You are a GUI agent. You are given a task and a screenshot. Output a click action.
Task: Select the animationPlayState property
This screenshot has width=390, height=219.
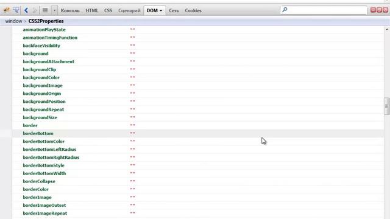(x=44, y=30)
